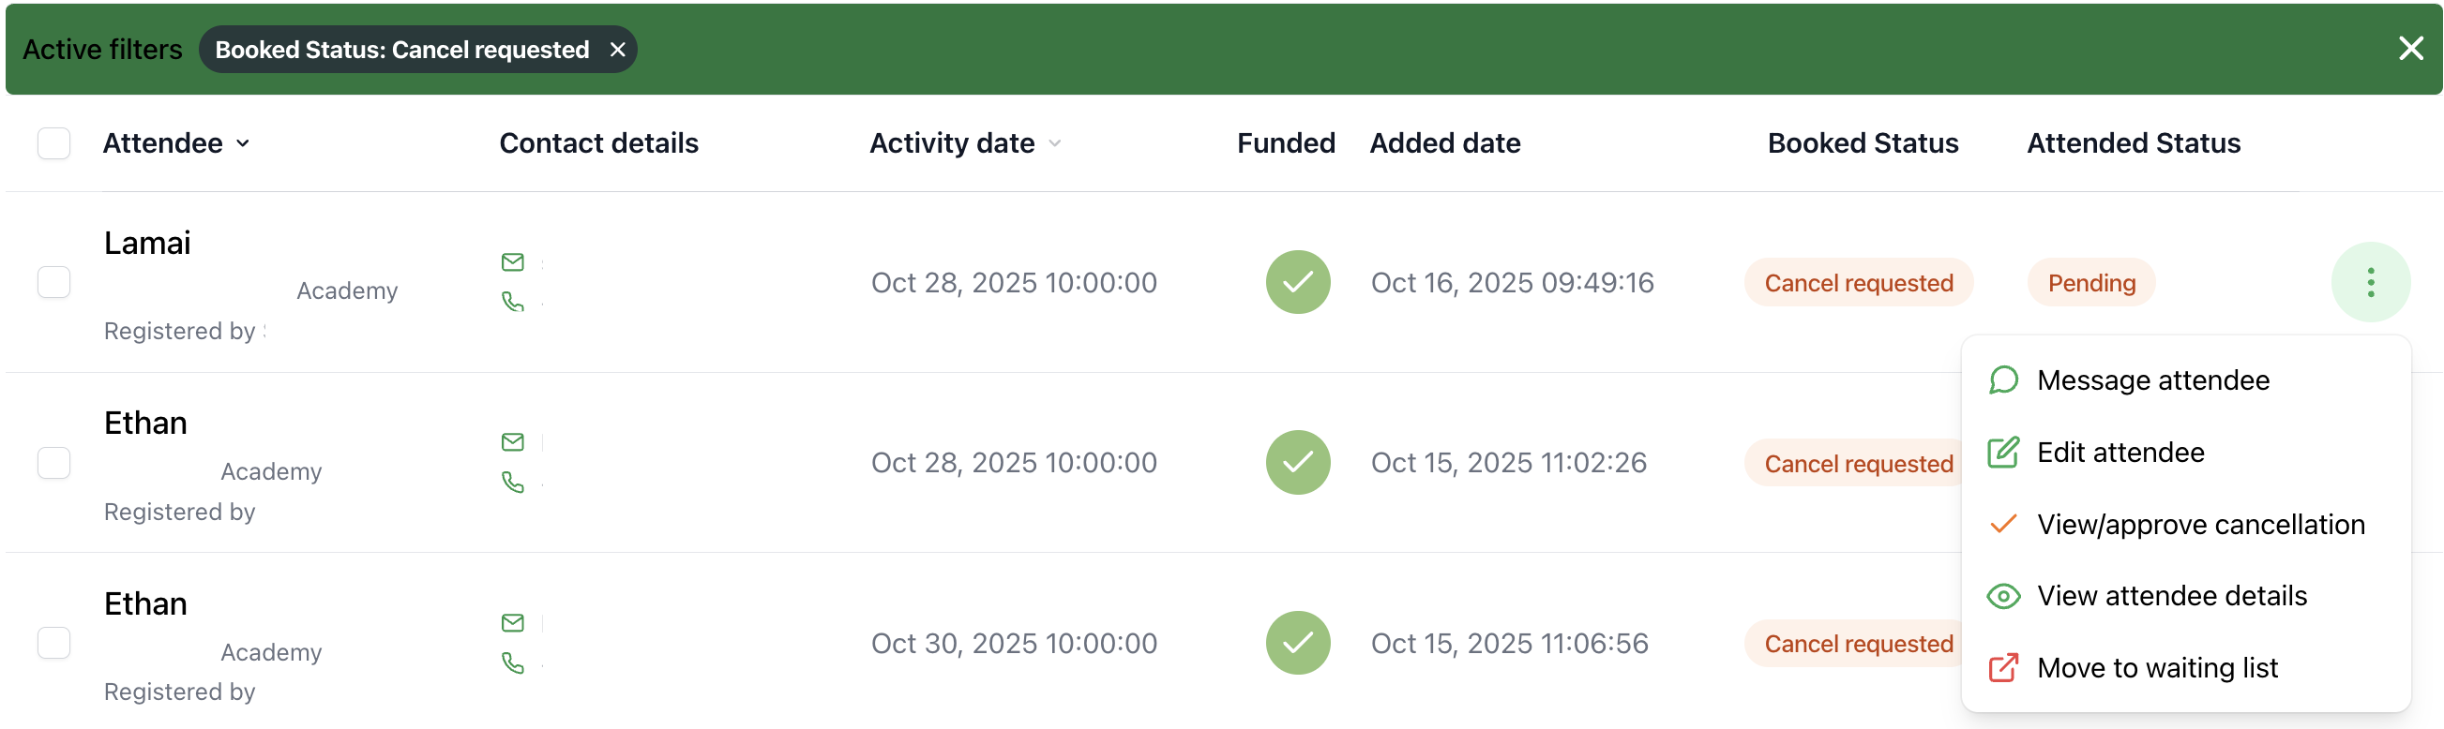Select View/approve cancellation from the menu

point(2200,523)
